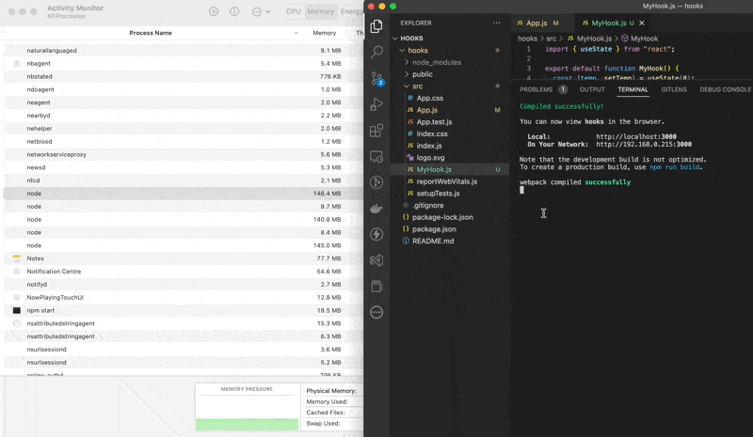
Task: Select the Notification Centre process row
Action: tap(184, 271)
